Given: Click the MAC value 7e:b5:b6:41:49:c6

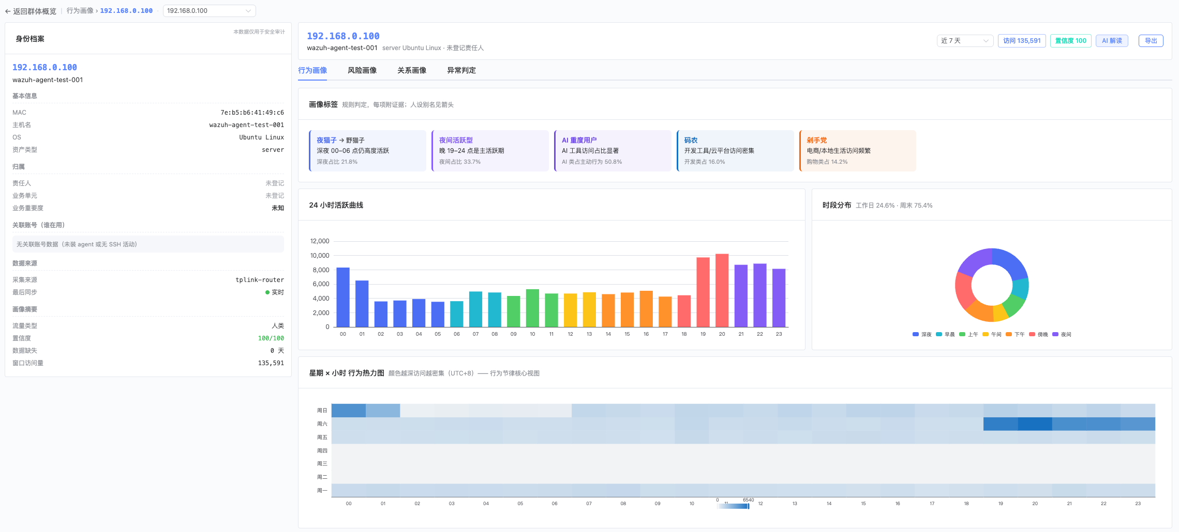Looking at the screenshot, I should coord(252,113).
